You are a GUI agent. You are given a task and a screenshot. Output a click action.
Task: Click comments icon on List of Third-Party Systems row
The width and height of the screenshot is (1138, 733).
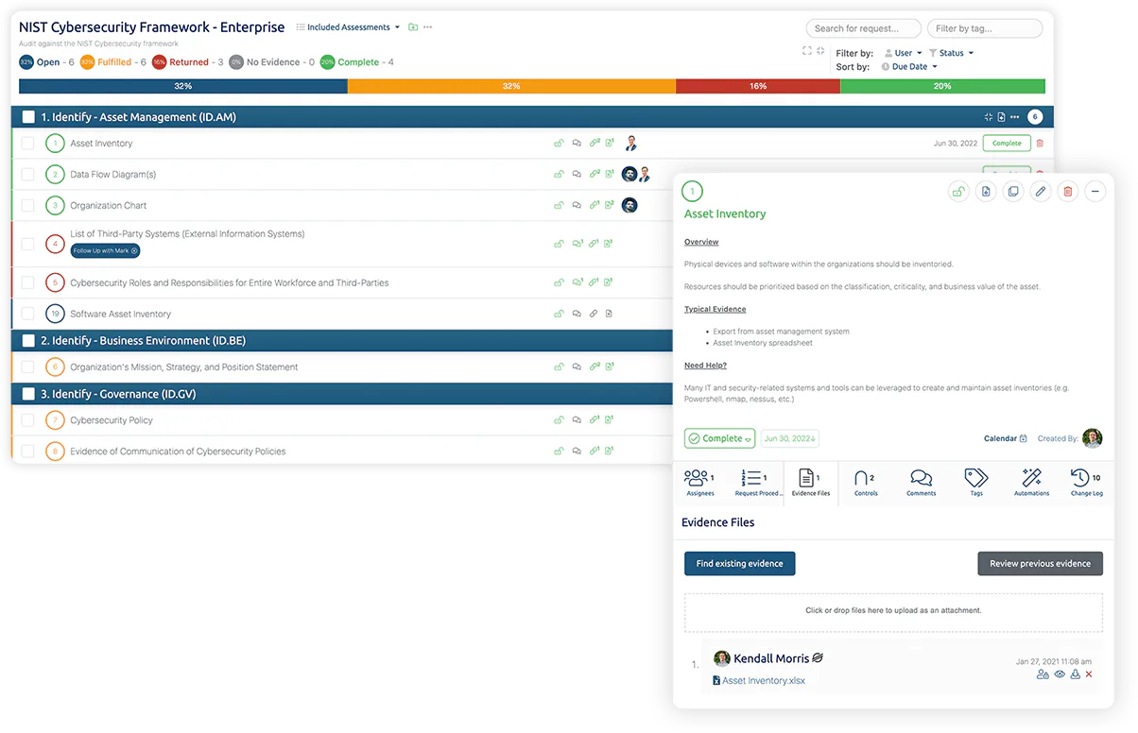click(577, 243)
